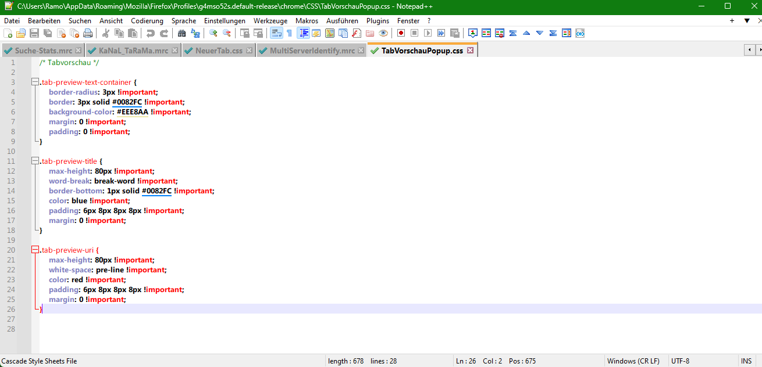Click the #EEE8AA color value

132,112
